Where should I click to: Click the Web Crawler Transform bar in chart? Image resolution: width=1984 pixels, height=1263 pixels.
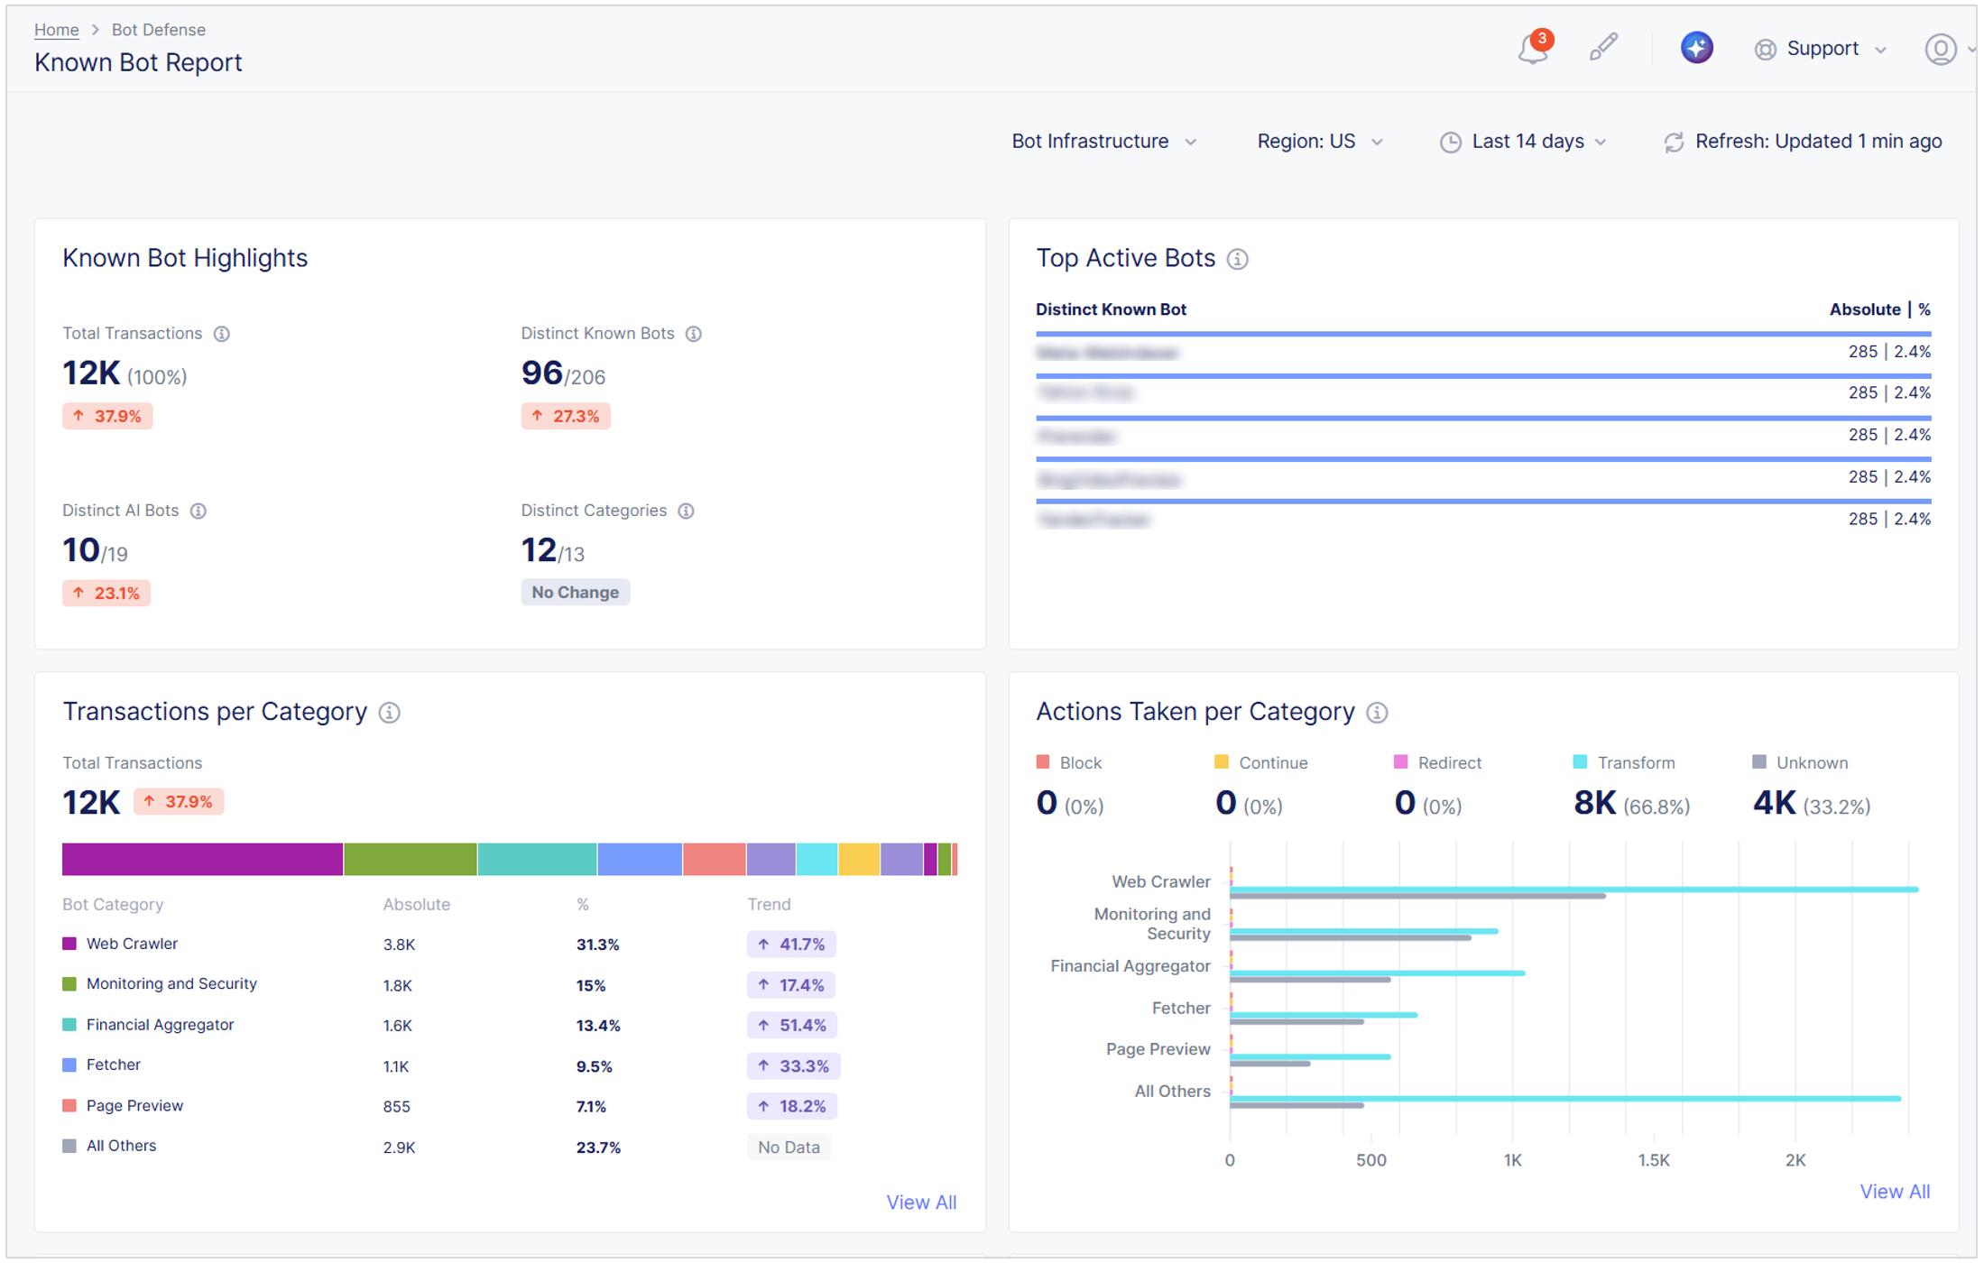coord(1574,890)
